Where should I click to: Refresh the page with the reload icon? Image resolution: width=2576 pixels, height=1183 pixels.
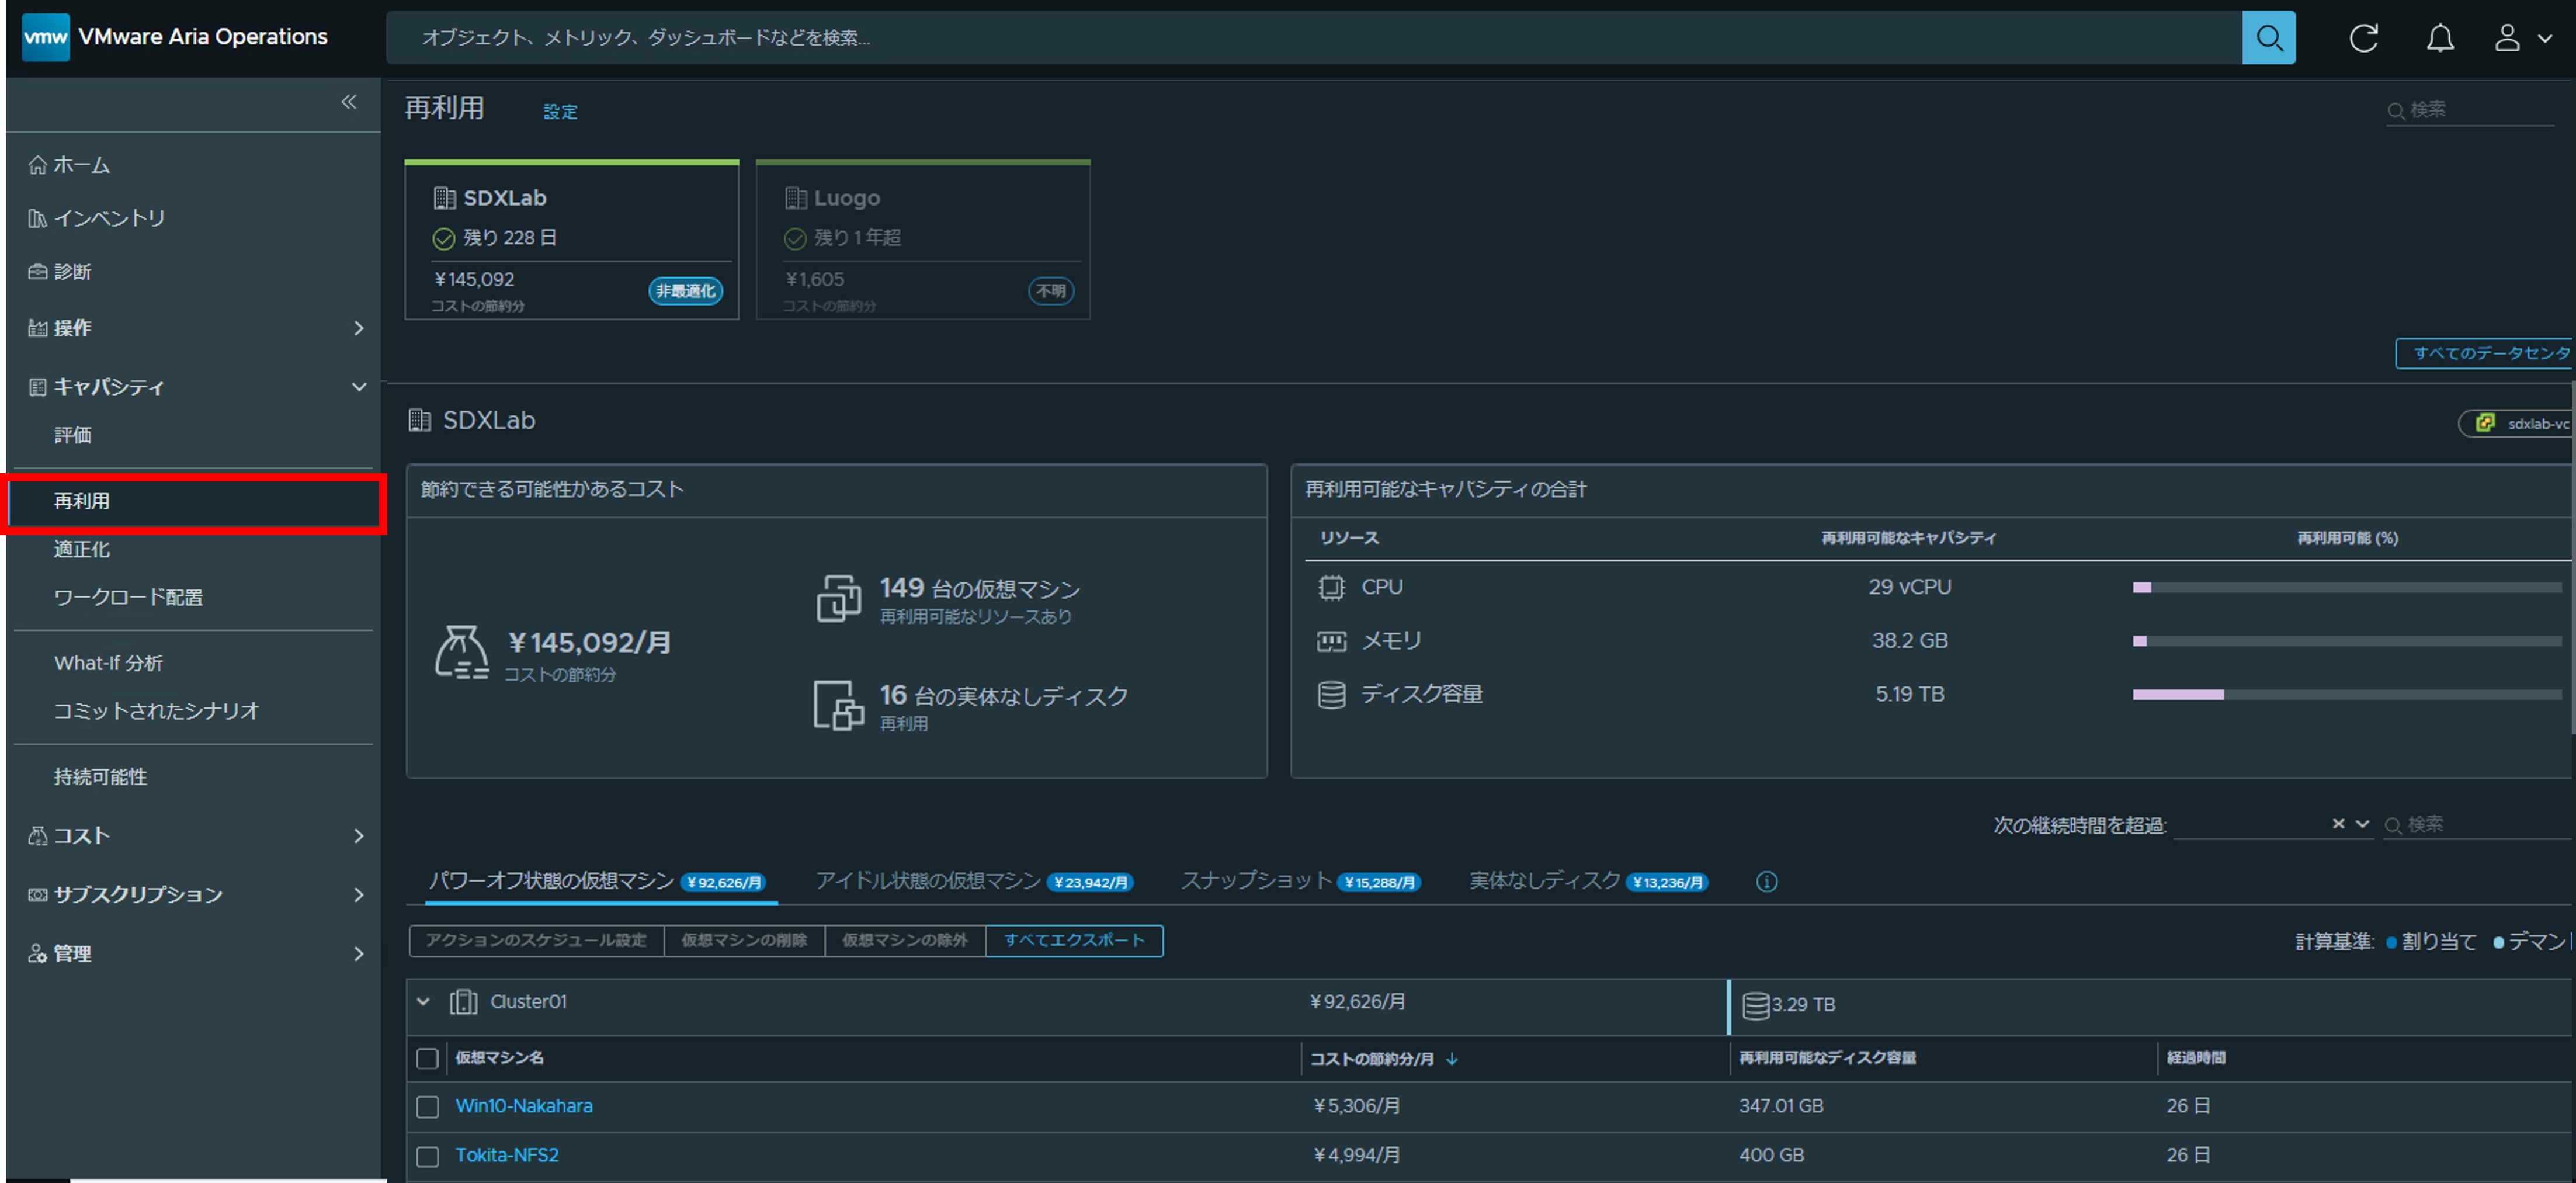(x=2363, y=38)
